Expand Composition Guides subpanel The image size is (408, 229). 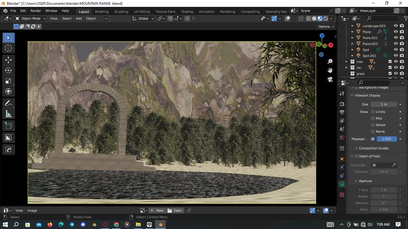356,148
